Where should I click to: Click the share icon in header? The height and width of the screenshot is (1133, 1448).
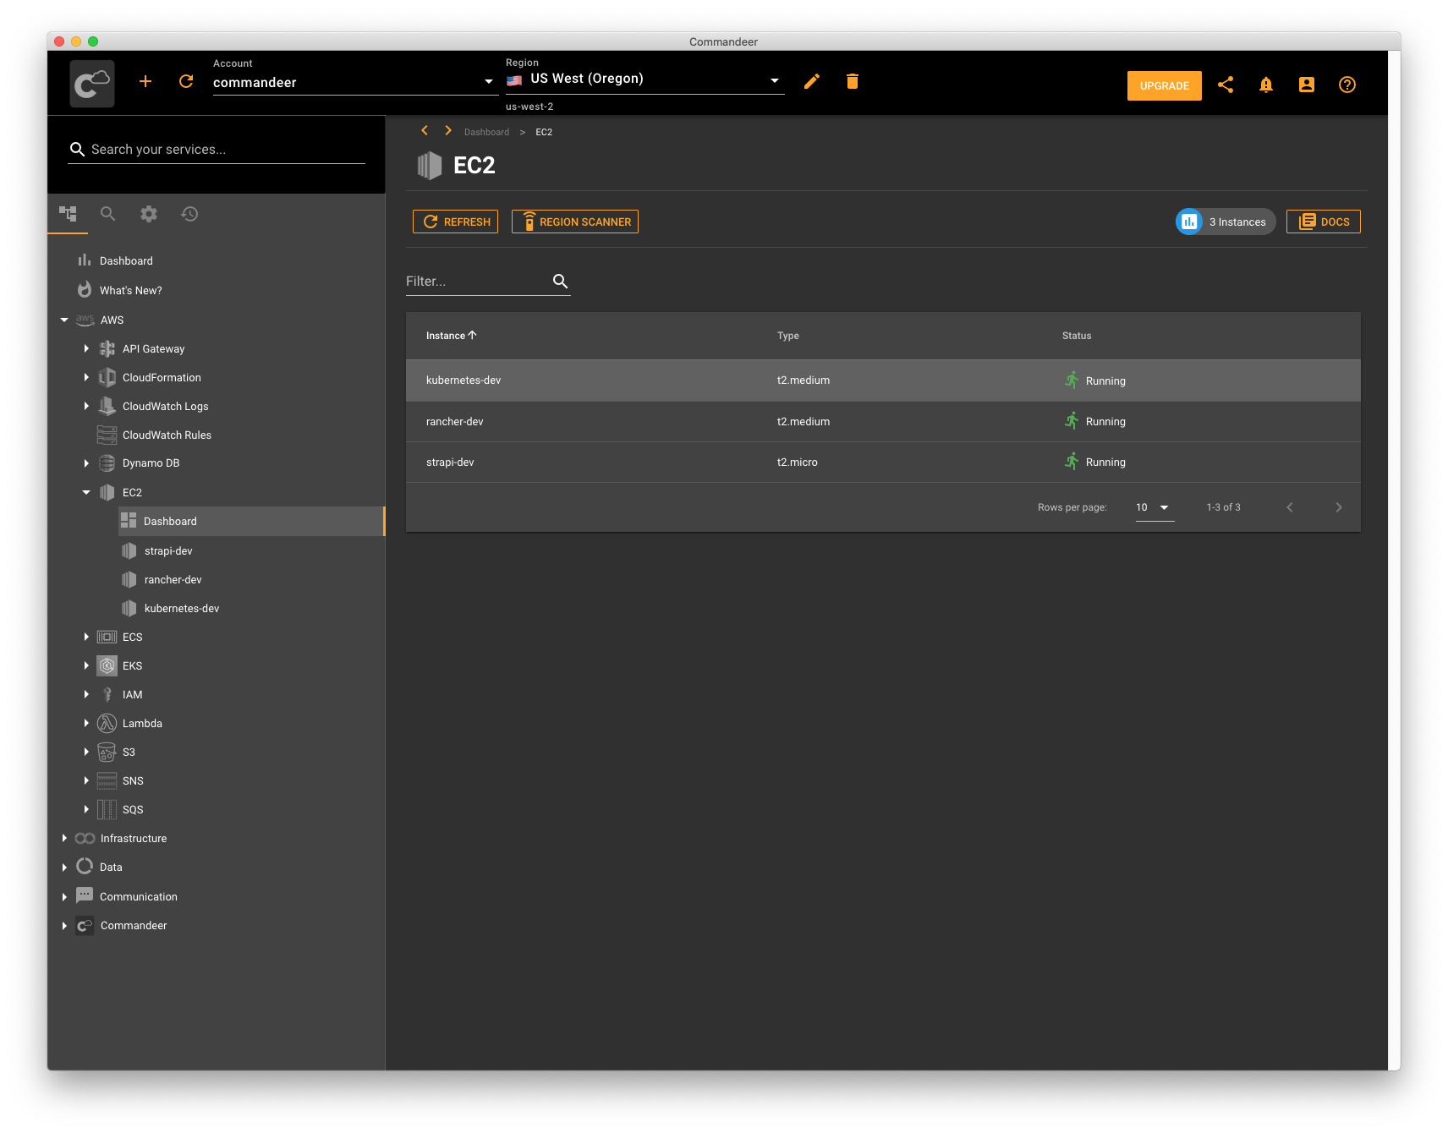point(1226,85)
